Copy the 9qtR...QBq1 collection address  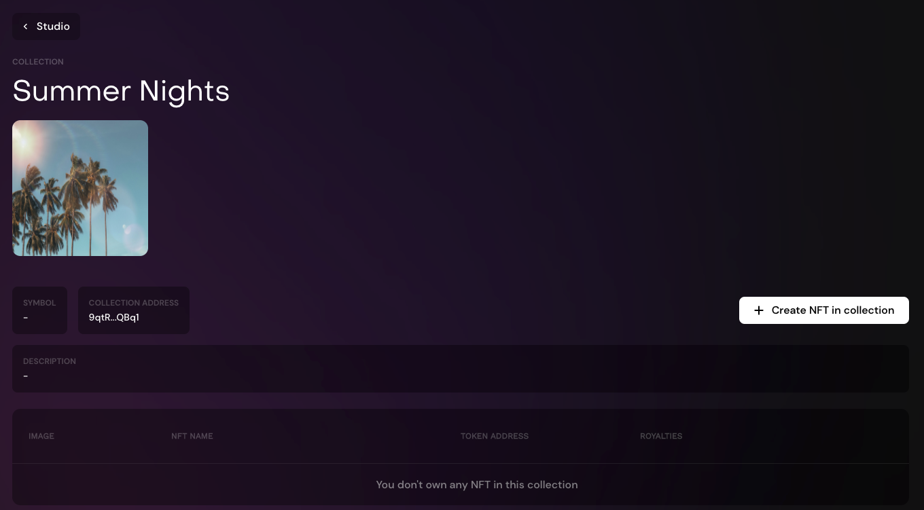114,317
